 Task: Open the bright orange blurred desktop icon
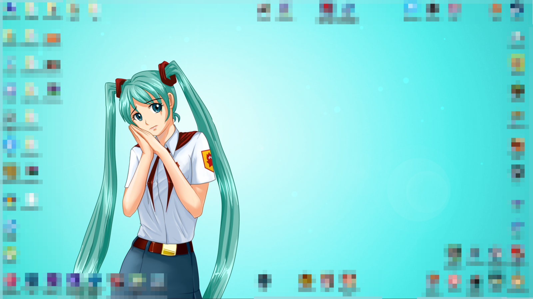52,38
